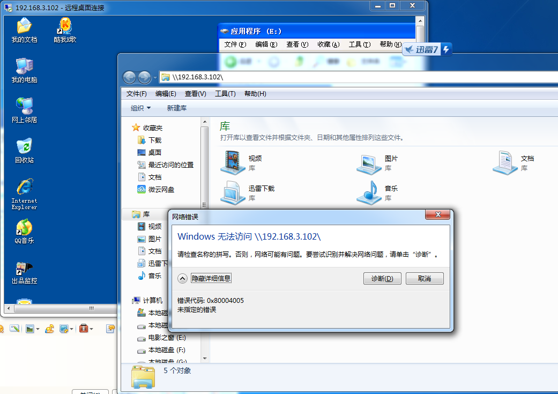
Task: Click the message history icon in chat toolbar
Action: [110, 329]
